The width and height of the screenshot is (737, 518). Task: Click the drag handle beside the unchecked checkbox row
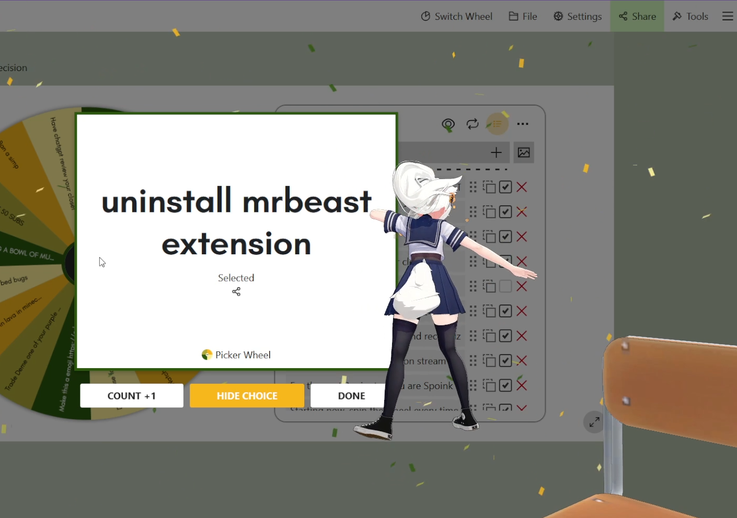coord(473,286)
